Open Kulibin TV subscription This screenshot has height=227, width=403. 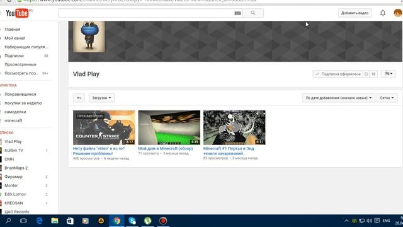point(14,150)
